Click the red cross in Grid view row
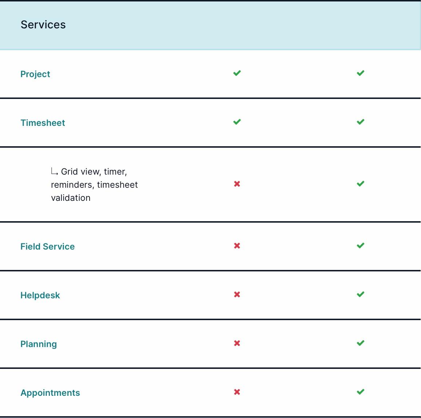 [237, 184]
